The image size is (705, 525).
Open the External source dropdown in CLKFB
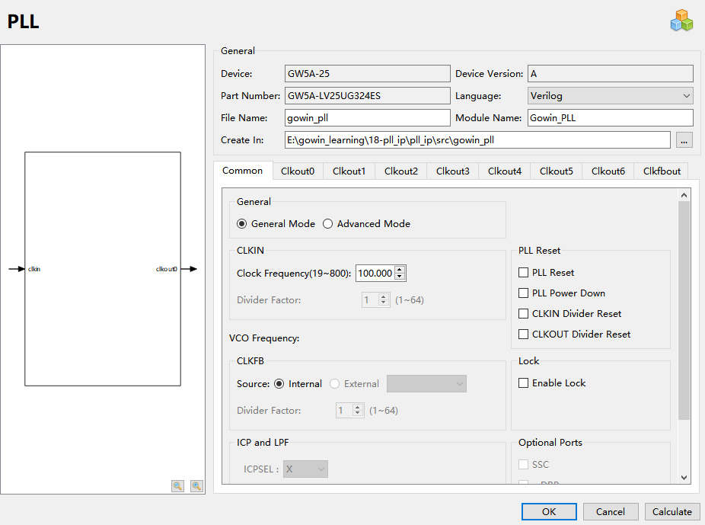(426, 384)
